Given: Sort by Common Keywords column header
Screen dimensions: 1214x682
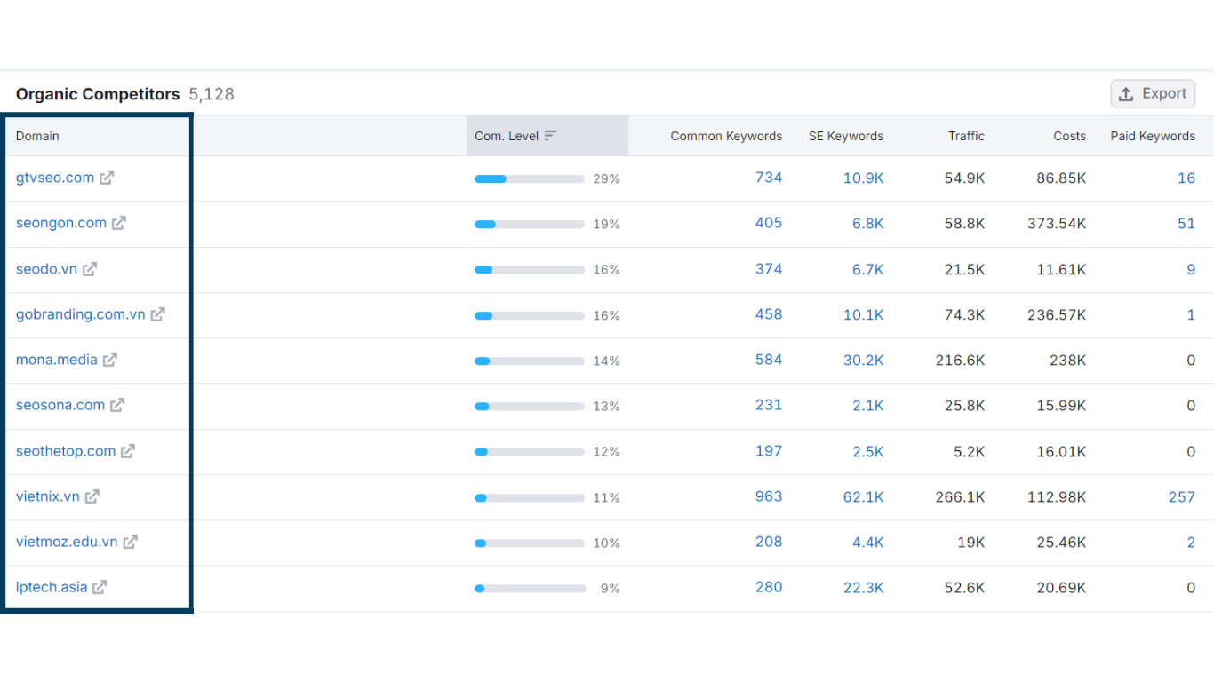Looking at the screenshot, I should (x=726, y=136).
